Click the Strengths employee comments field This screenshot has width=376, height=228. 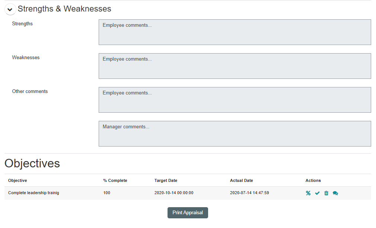click(x=235, y=32)
